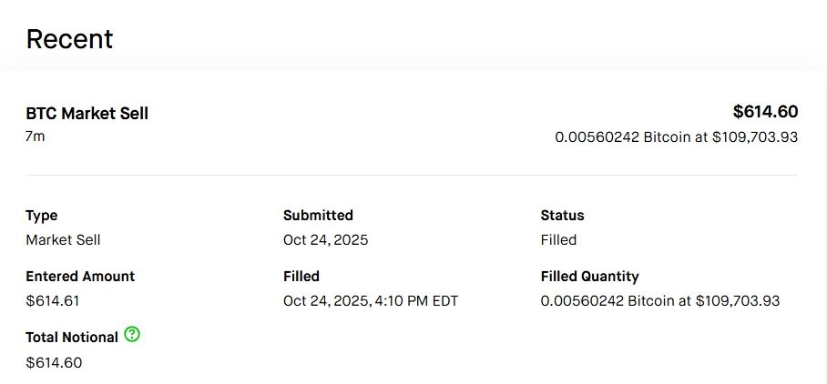
Task: Click the Recent section heading
Action: (69, 39)
